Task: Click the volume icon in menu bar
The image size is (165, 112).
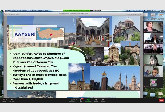Action: 145,11
